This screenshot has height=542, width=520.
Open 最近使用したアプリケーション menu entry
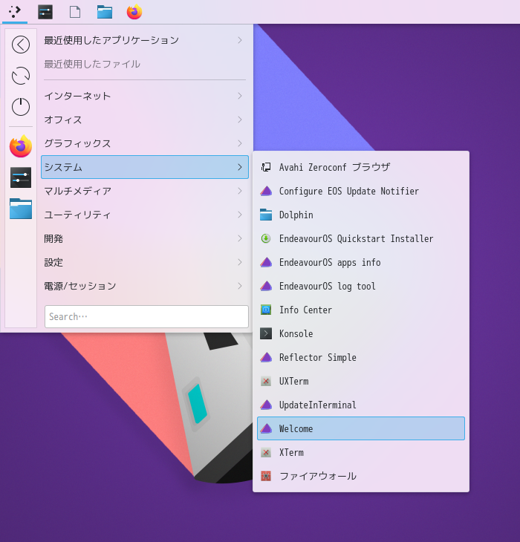click(145, 40)
